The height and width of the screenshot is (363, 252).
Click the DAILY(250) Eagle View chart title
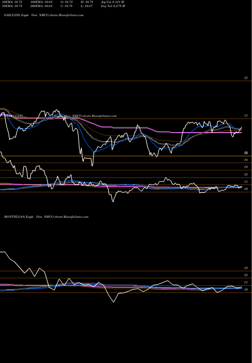pyautogui.click(x=44, y=15)
